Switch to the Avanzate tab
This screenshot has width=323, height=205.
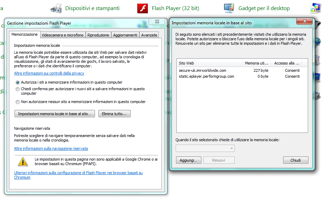coord(149,35)
